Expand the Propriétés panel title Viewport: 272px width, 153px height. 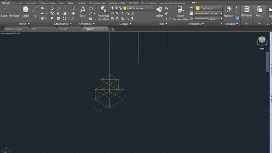point(196,24)
